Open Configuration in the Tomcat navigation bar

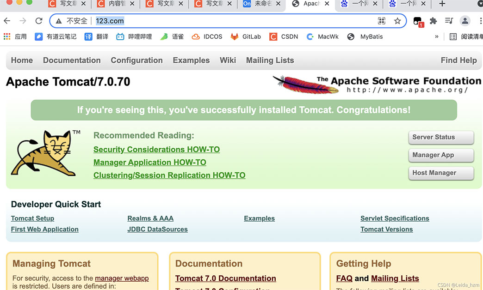137,60
